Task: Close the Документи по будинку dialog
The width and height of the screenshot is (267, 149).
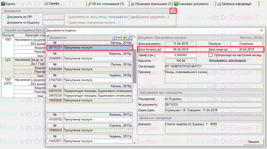Action: [x=261, y=30]
